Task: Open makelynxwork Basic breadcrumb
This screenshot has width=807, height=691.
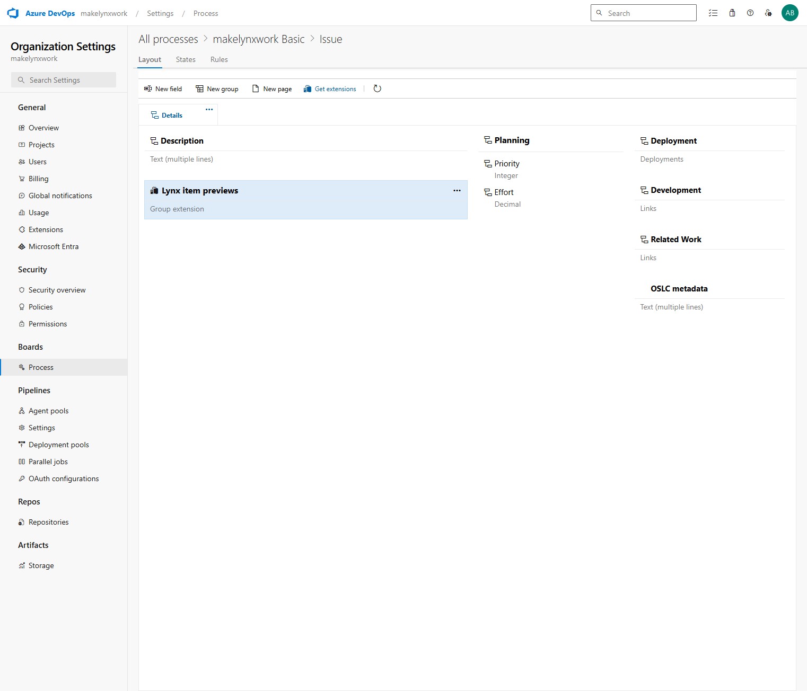Action: click(x=259, y=39)
